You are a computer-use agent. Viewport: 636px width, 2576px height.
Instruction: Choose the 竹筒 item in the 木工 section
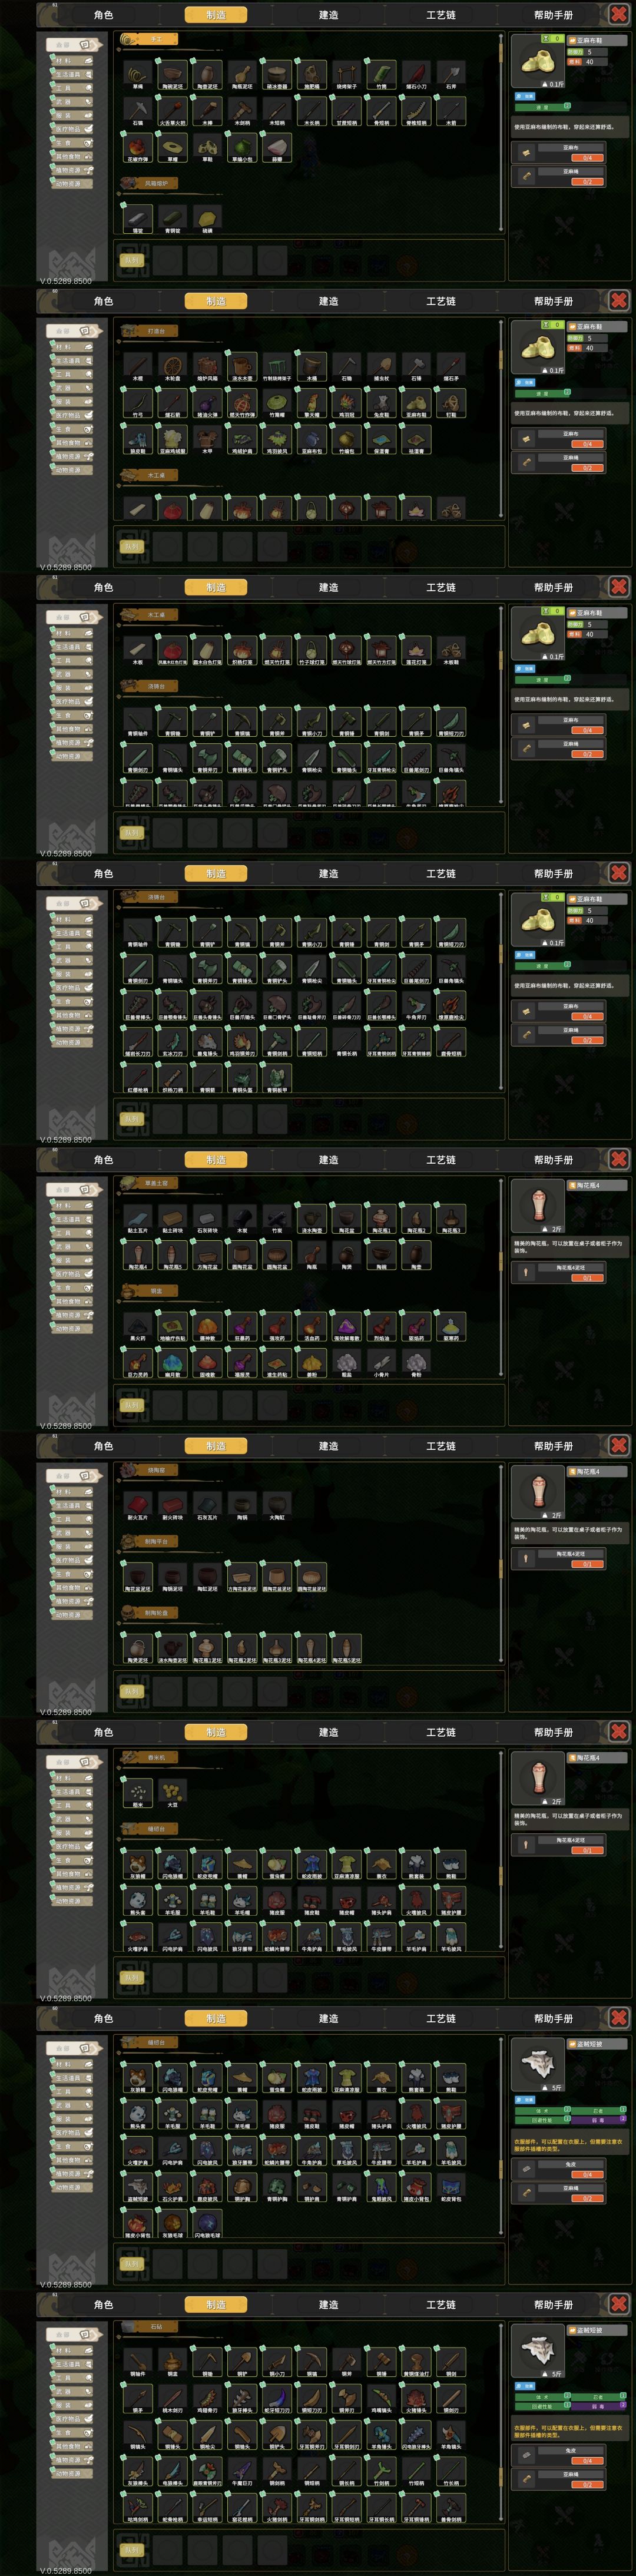(381, 75)
